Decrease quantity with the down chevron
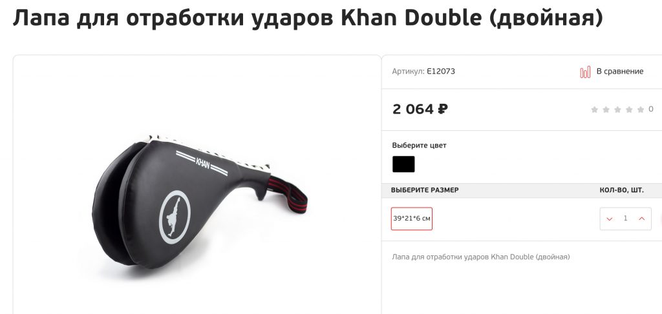Screen dimensions: 662x314 (x=609, y=219)
